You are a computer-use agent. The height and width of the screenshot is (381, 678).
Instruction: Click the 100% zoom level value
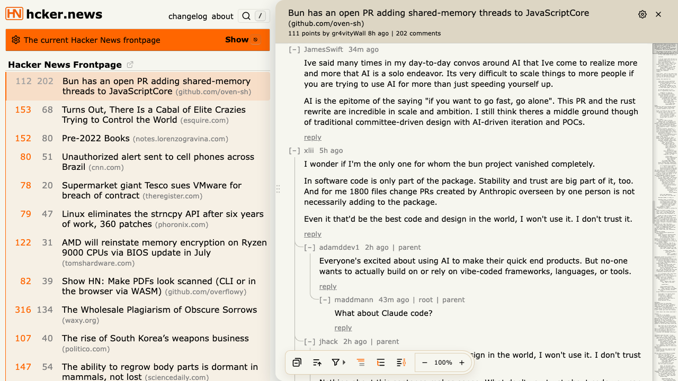443,362
